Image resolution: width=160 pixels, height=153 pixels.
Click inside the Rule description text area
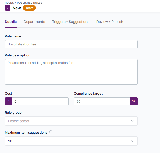click(71, 72)
